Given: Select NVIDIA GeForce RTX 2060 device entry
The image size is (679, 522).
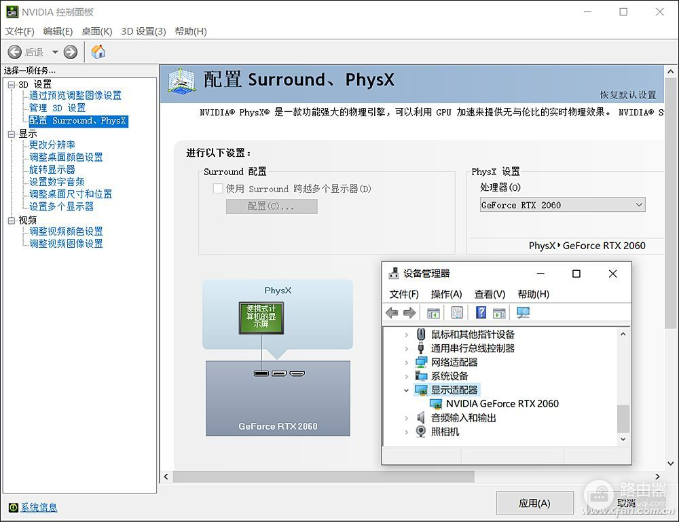Looking at the screenshot, I should tap(502, 403).
